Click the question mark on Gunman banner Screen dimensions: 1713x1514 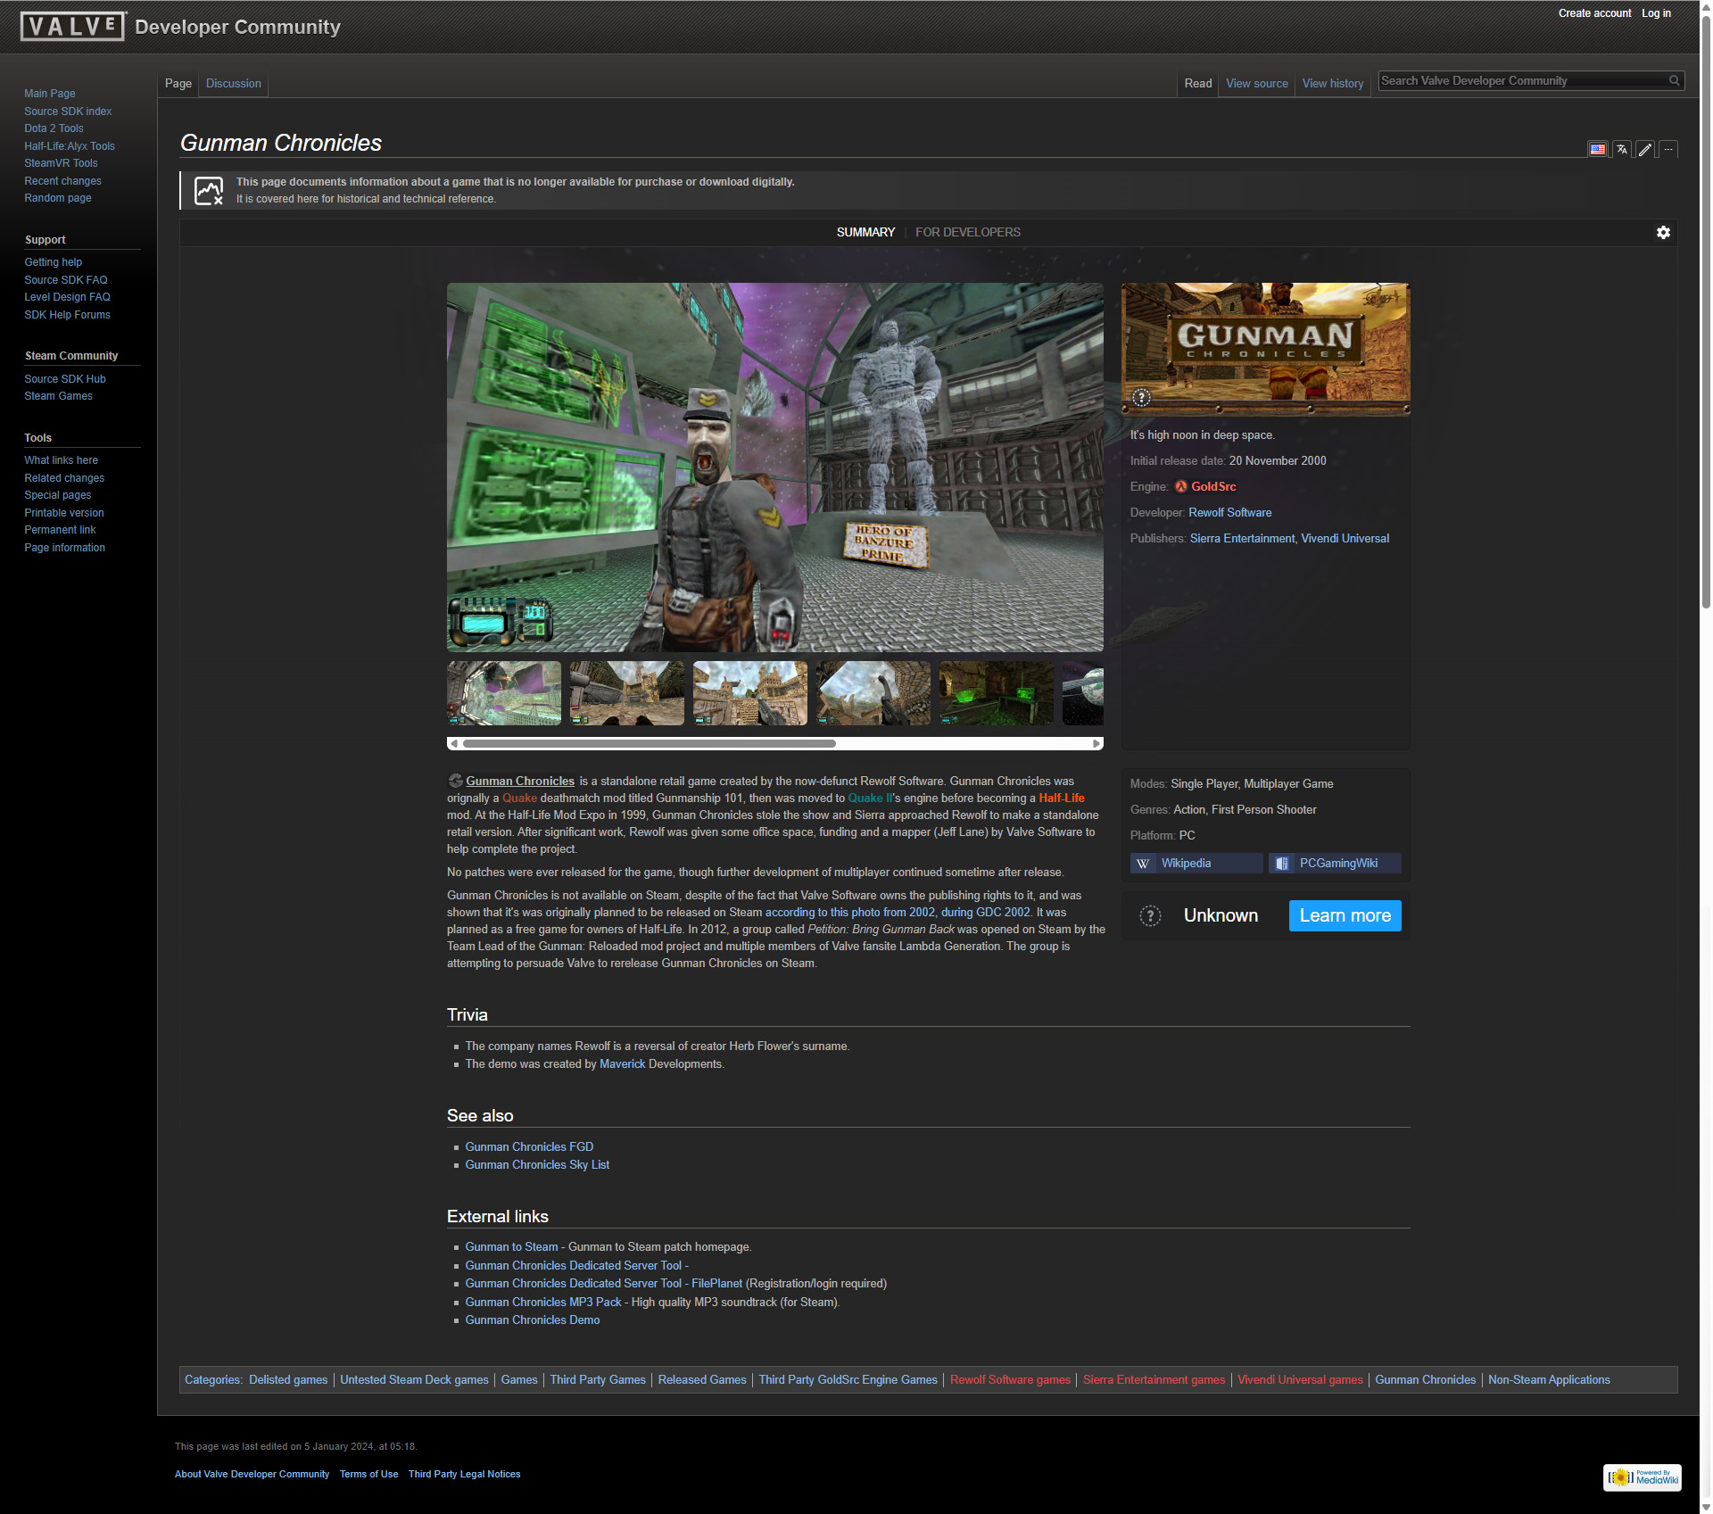[1141, 398]
